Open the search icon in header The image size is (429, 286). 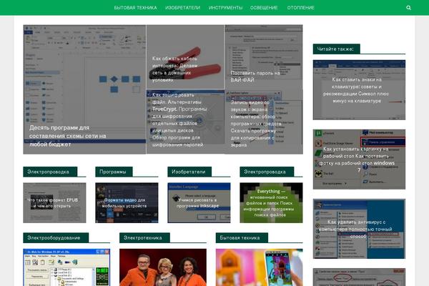tap(408, 8)
